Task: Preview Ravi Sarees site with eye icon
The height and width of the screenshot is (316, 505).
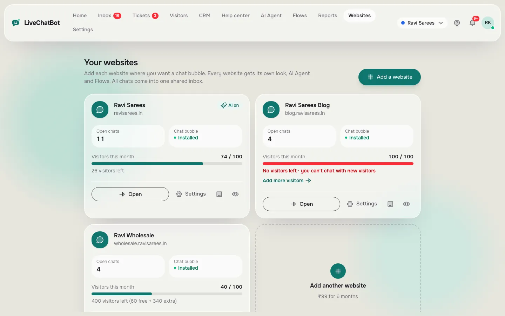Action: tap(235, 194)
